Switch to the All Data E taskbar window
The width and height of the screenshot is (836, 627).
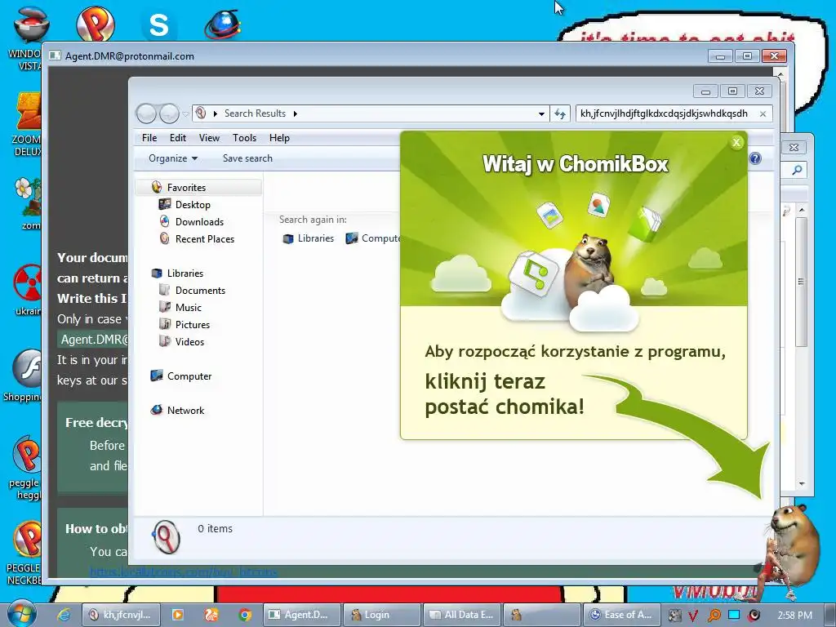click(462, 615)
